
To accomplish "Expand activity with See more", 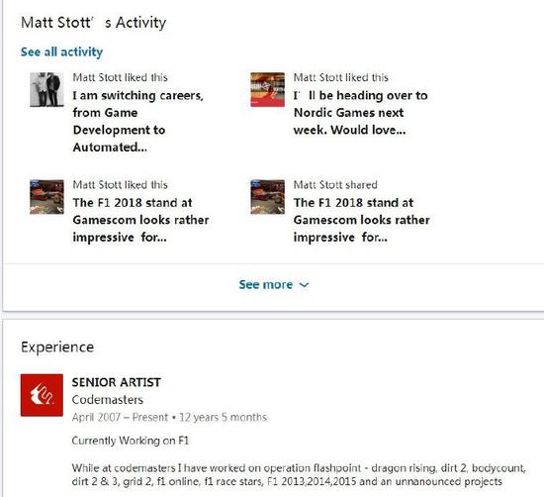I will point(273,284).
